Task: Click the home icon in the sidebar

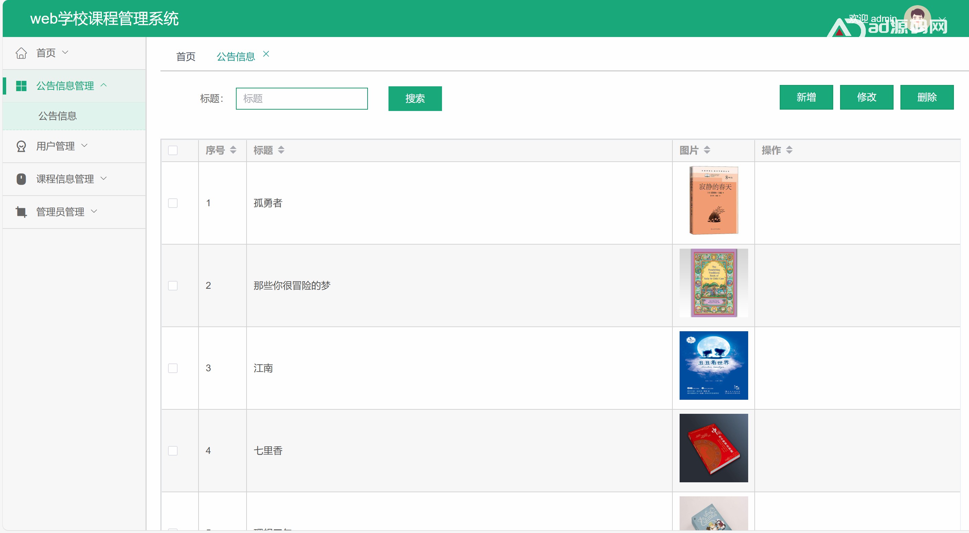Action: (21, 53)
